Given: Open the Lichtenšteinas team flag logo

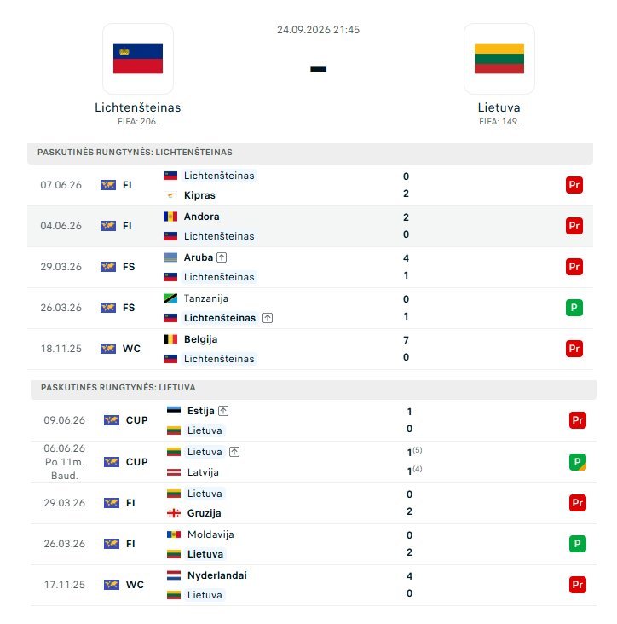Looking at the screenshot, I should (138, 59).
